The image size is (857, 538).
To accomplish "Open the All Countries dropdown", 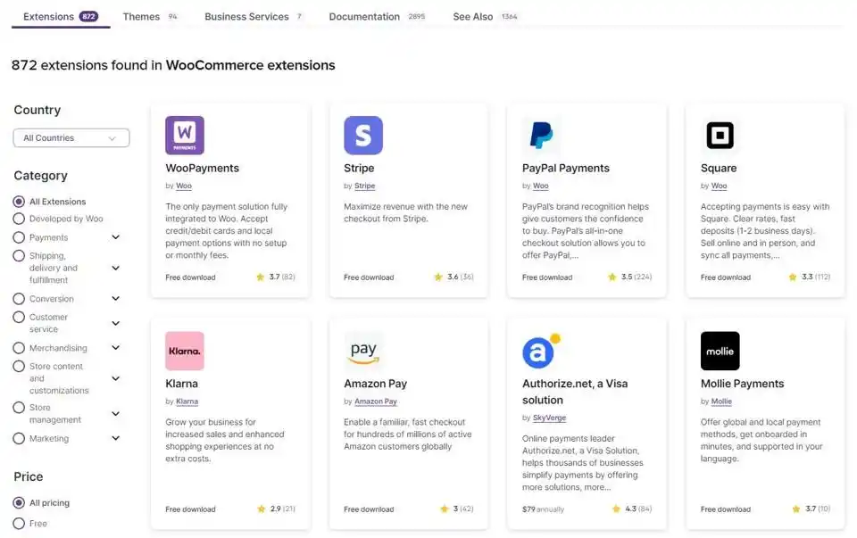I will [71, 138].
